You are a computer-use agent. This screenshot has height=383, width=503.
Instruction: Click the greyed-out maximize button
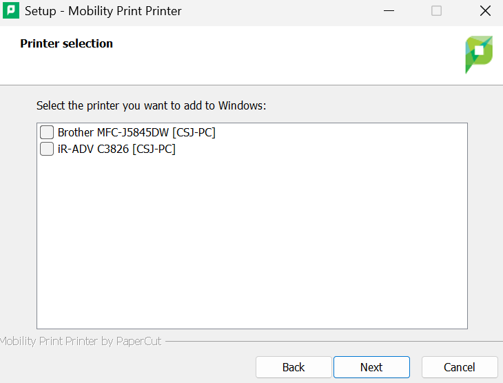436,11
